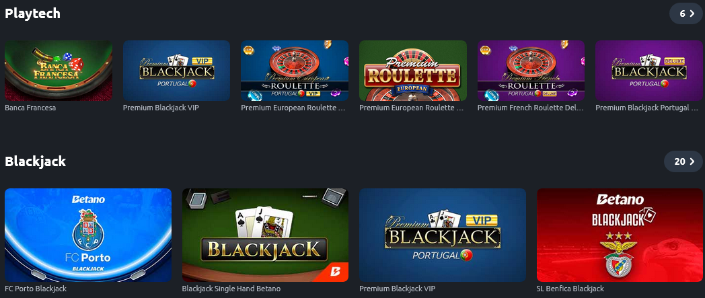Open the SL Benfica Blackjack red tile
Image resolution: width=705 pixels, height=298 pixels.
(620, 235)
